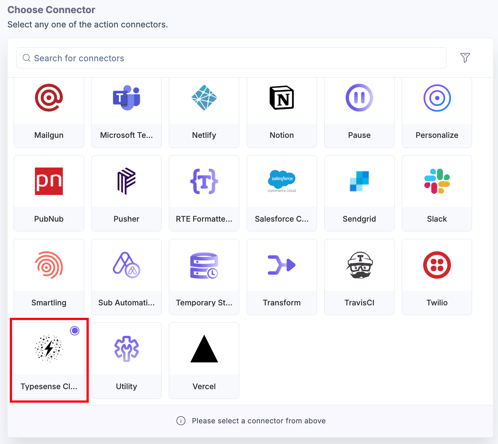Click the Salesforce C... label

[282, 219]
